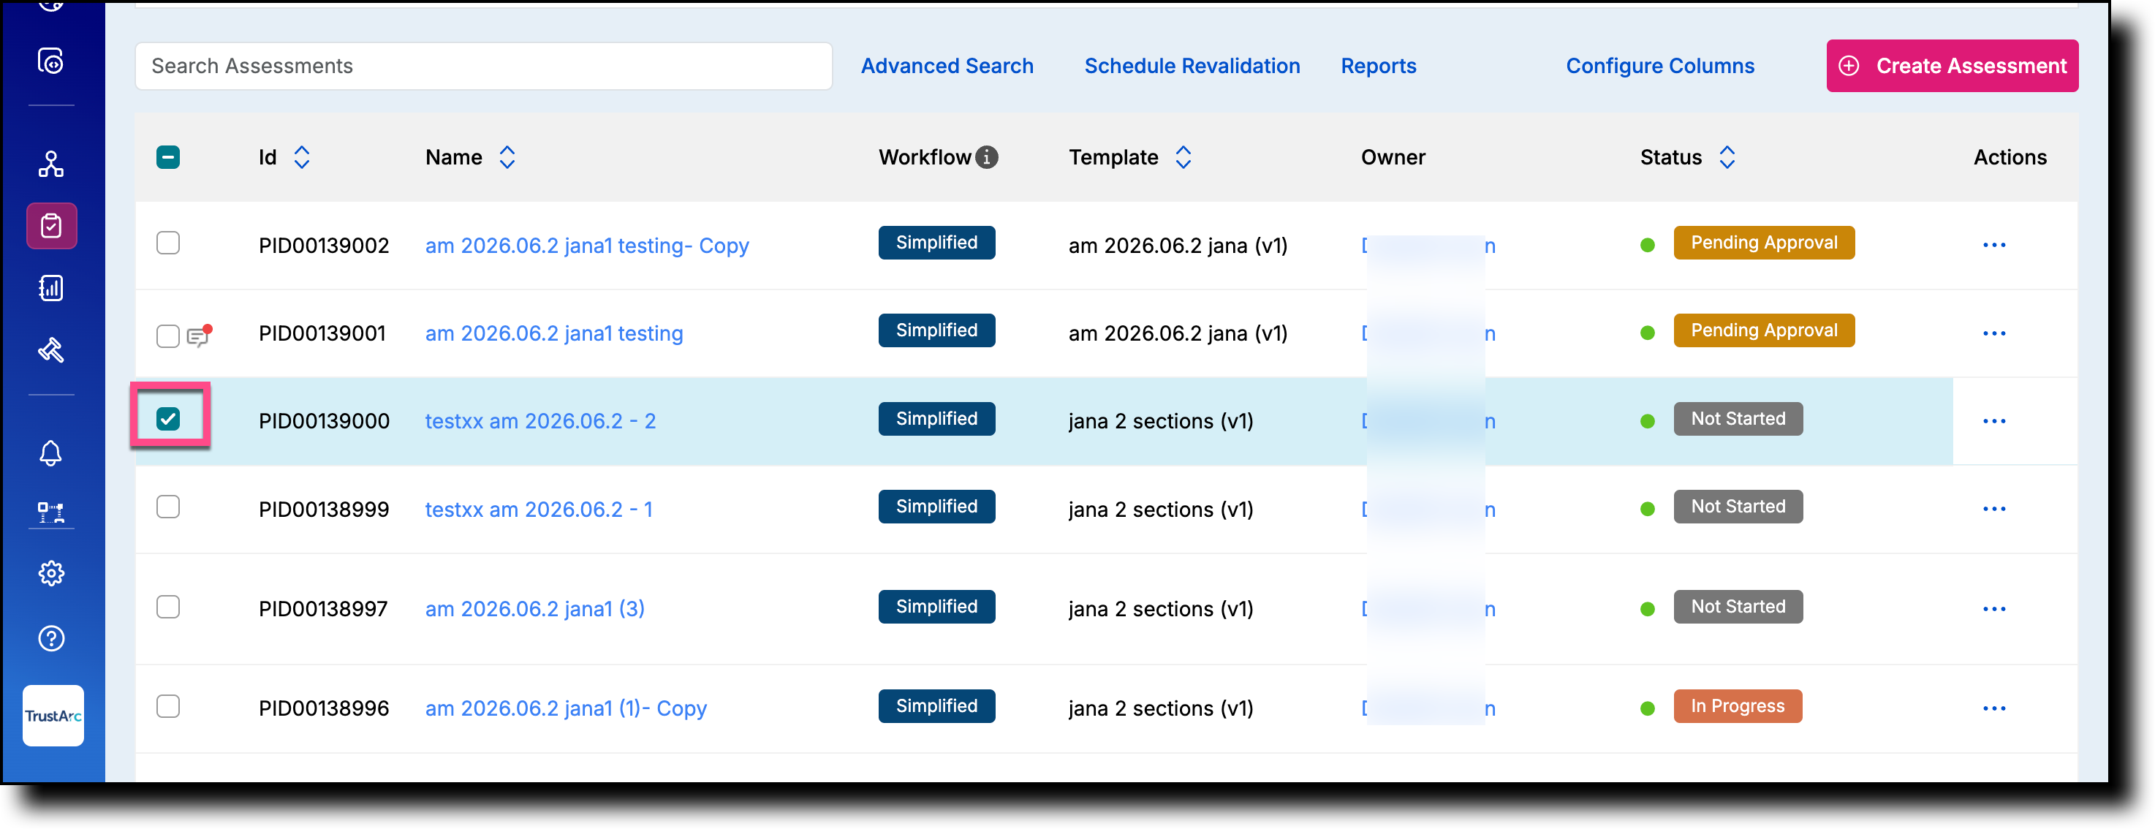Open assessment 'am 2026.06.2 jana1 (1)- Copy'

(566, 708)
